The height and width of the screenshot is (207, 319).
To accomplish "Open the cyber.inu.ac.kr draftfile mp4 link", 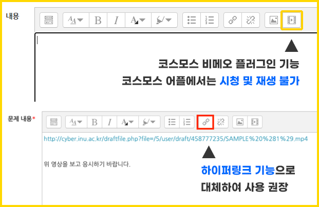I will 176,139.
